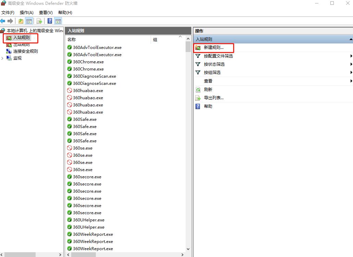This screenshot has height=257, width=353.
Task: Click the blue help question mark toolbar icon
Action: tap(50, 21)
